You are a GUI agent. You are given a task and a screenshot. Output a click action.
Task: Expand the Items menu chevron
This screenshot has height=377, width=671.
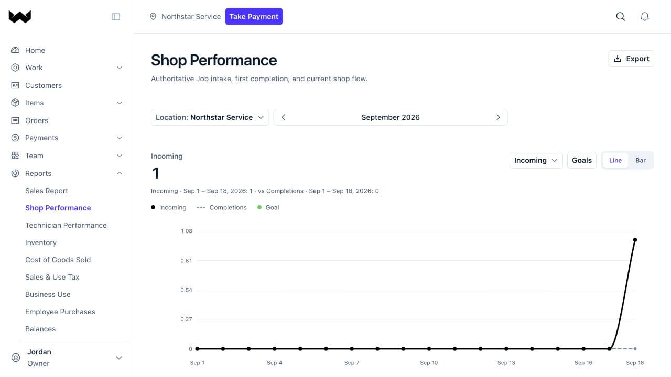[120, 103]
